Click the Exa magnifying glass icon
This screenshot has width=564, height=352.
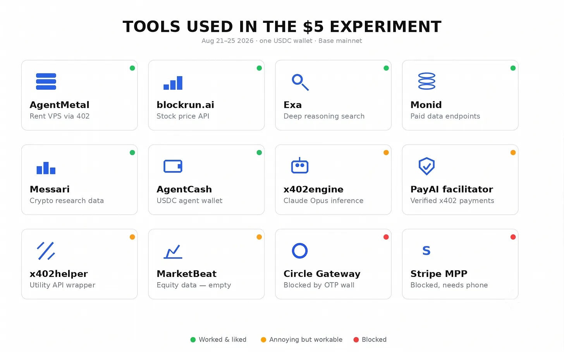pyautogui.click(x=300, y=82)
